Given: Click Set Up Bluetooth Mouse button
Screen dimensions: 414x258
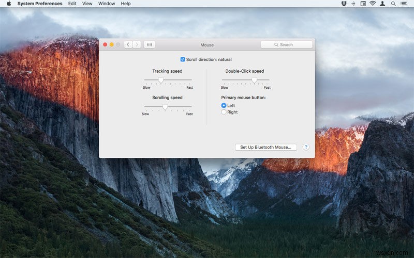Looking at the screenshot, I should (x=265, y=147).
